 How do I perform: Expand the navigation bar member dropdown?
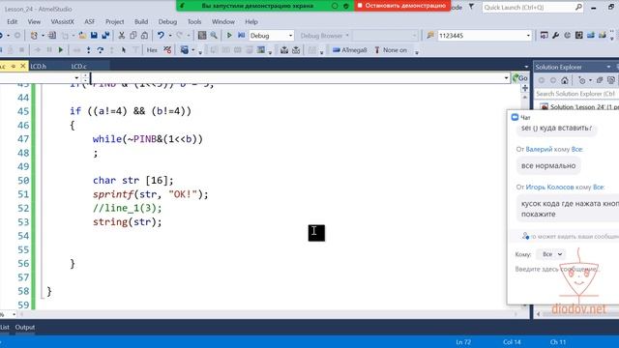click(x=506, y=78)
